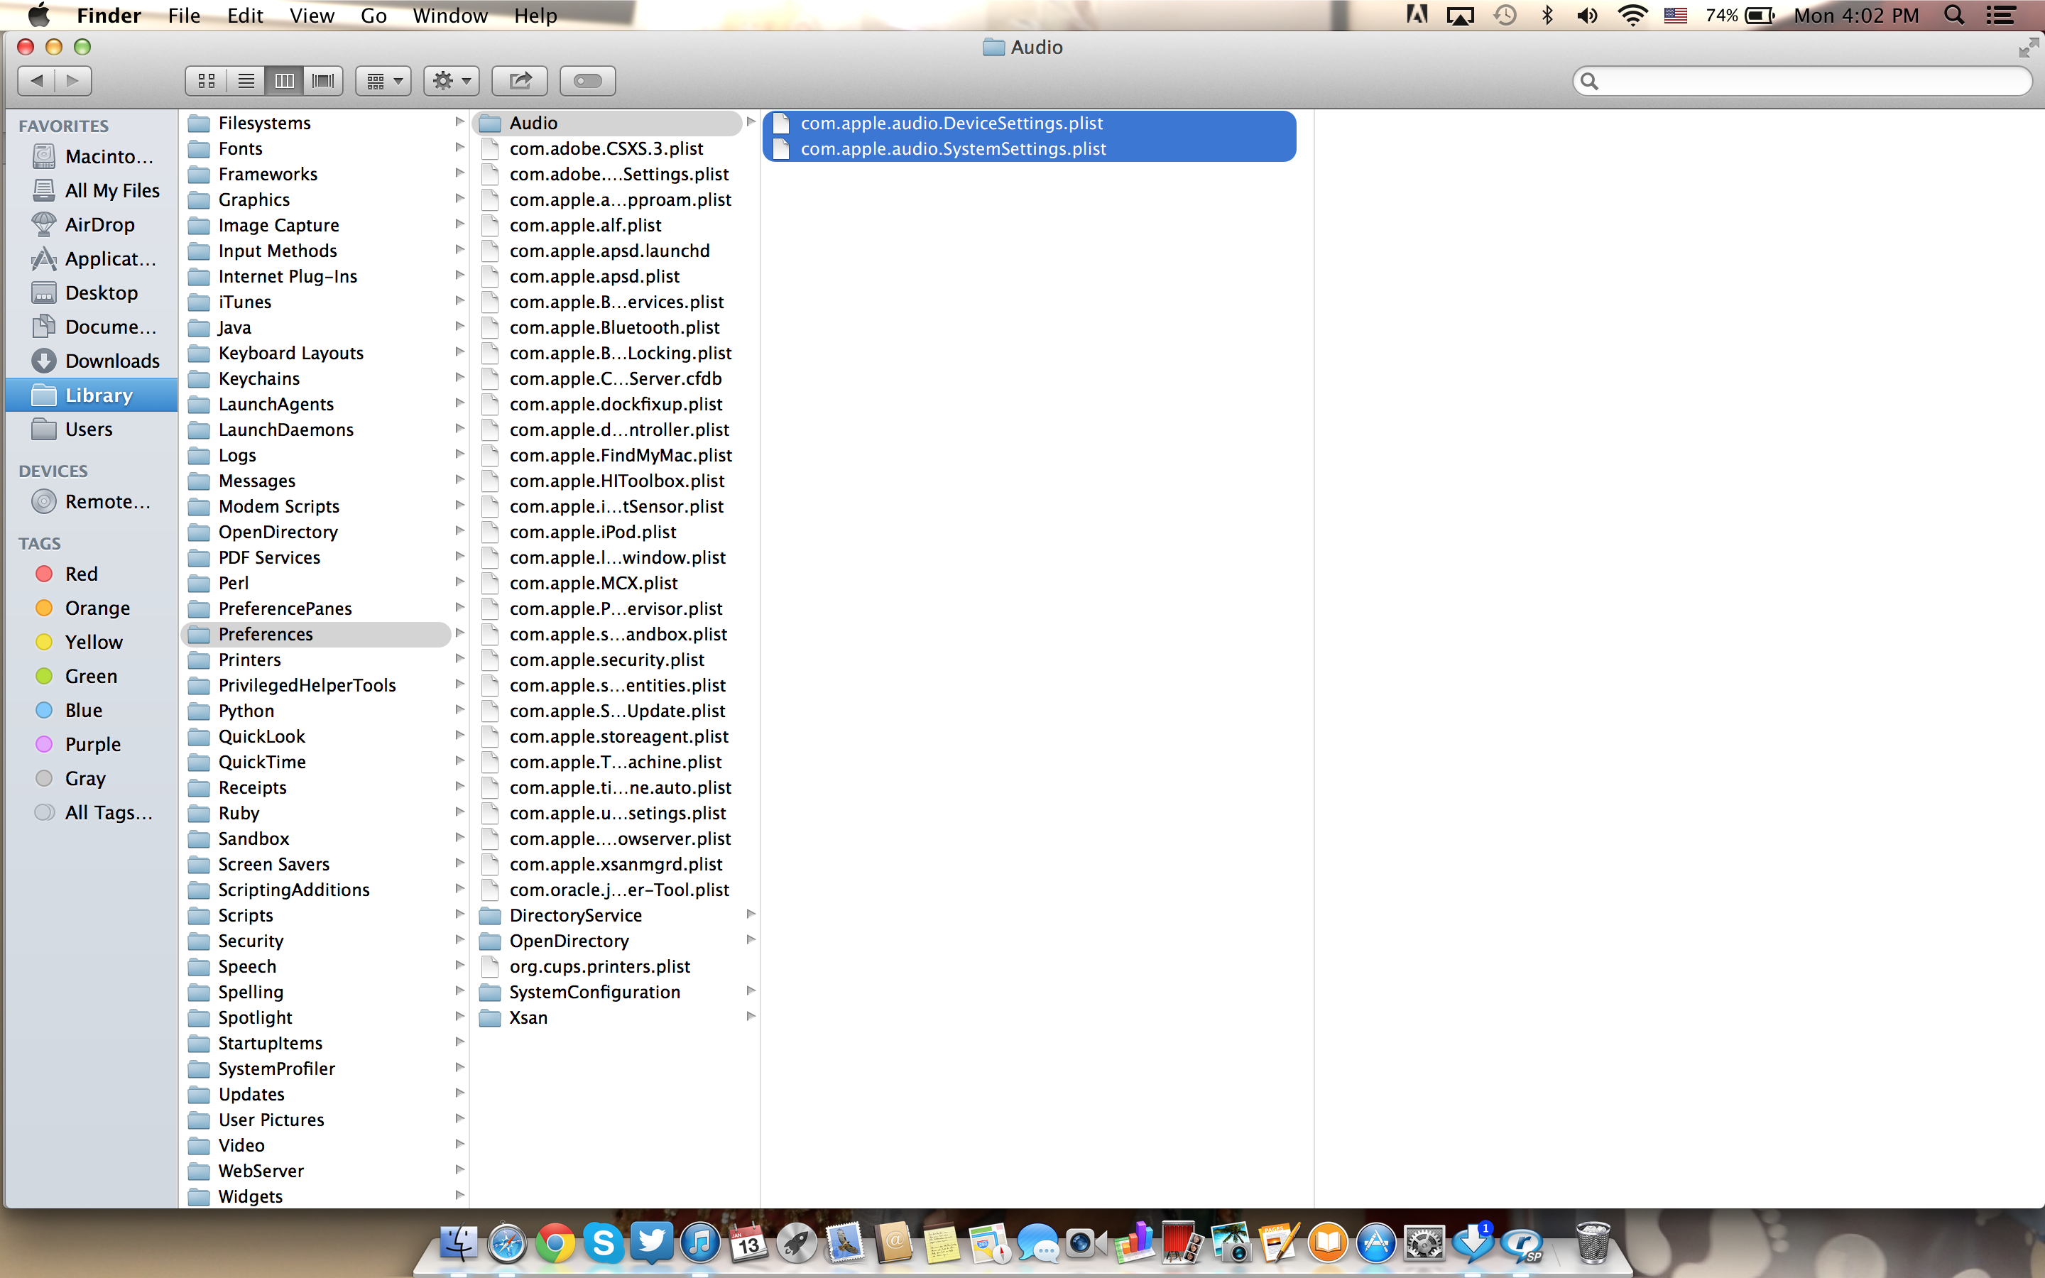Viewport: 2045px width, 1278px height.
Task: Open the Go menu
Action: (373, 15)
